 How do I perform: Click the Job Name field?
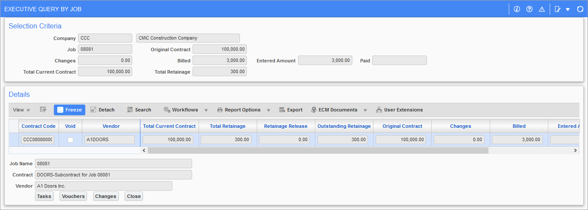point(113,164)
